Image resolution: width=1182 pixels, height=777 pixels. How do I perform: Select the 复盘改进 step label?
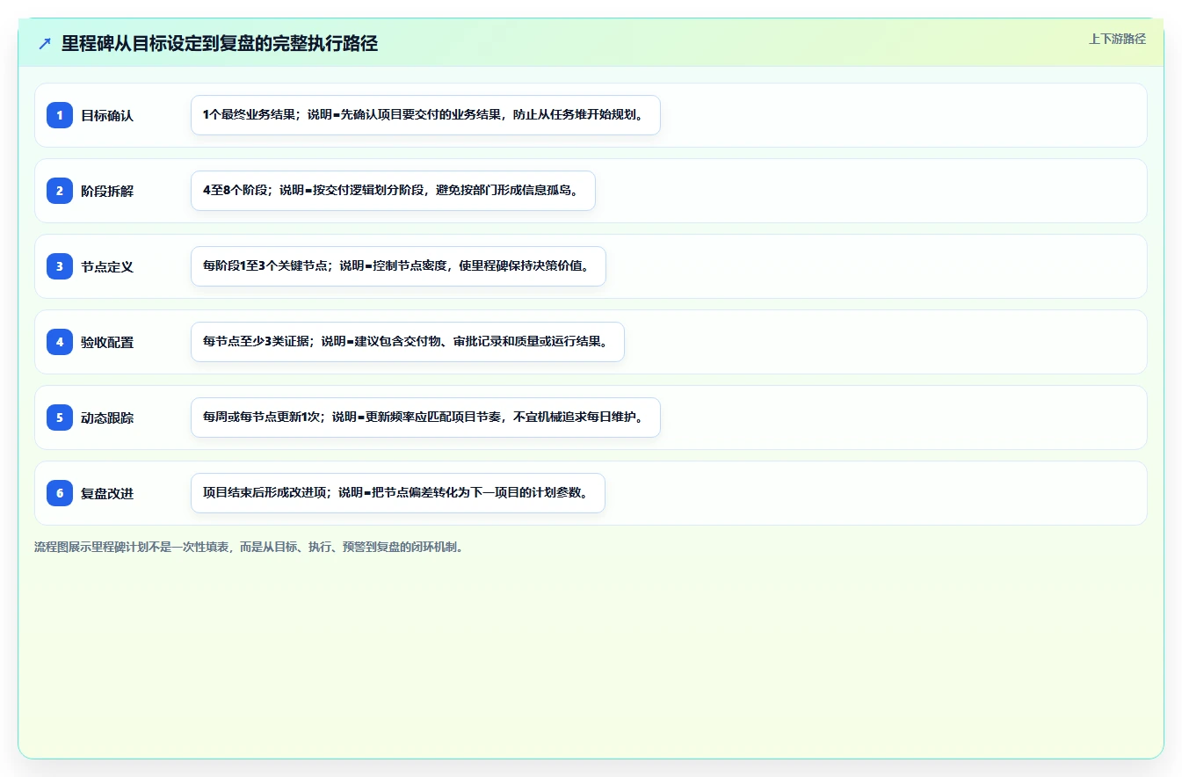[107, 493]
